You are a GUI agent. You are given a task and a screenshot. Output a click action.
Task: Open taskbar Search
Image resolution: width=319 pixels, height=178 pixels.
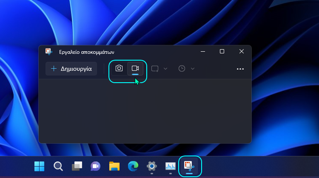pos(58,166)
